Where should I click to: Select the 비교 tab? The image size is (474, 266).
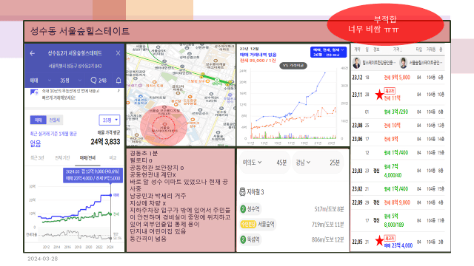(x=113, y=157)
